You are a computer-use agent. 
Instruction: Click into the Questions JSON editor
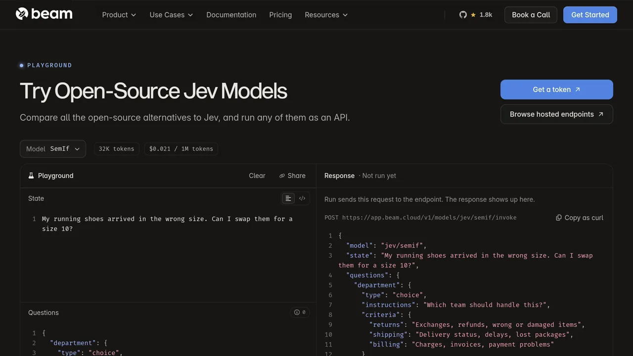point(168,343)
